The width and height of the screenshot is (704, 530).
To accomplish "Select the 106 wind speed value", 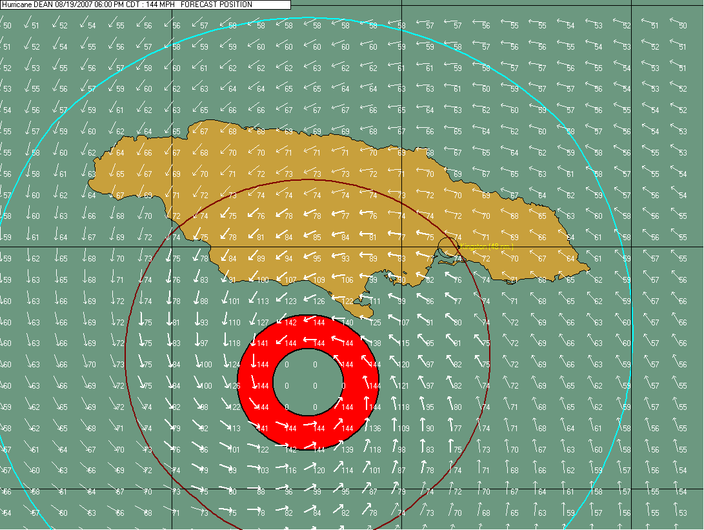I will 348,280.
